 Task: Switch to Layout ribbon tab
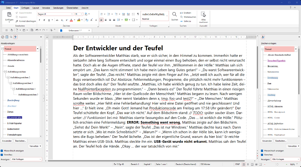(x=36, y=8)
